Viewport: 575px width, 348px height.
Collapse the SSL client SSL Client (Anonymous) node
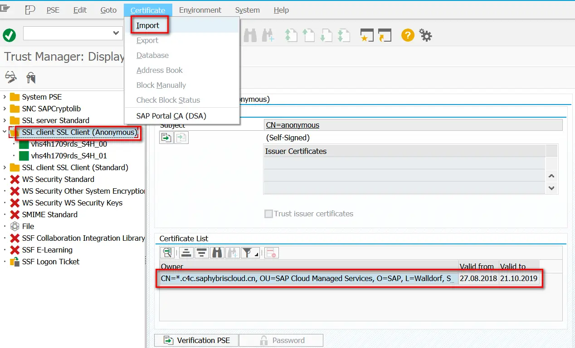(5, 132)
